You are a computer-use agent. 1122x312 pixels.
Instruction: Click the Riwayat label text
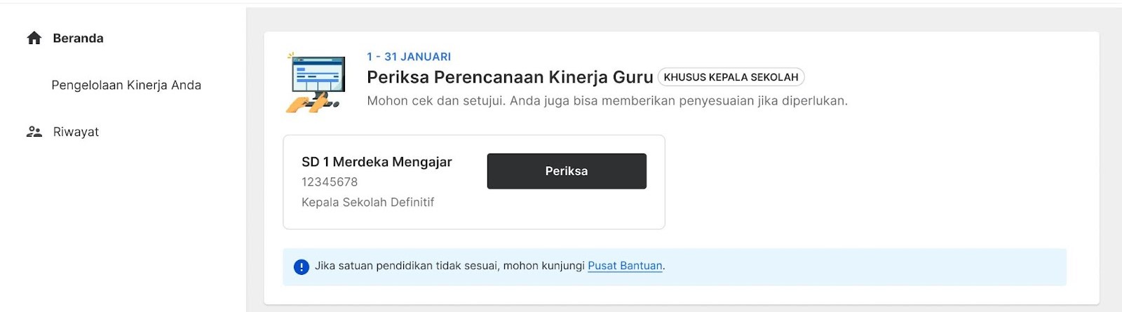click(x=76, y=132)
